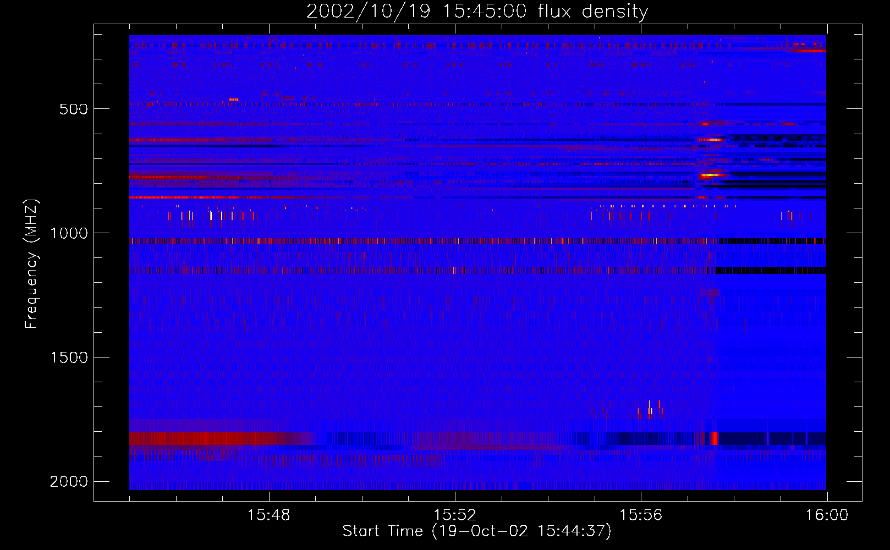Viewport: 890px width, 550px height.
Task: Click the "Frequency (MHZ)" y-axis label
Action: (x=31, y=264)
